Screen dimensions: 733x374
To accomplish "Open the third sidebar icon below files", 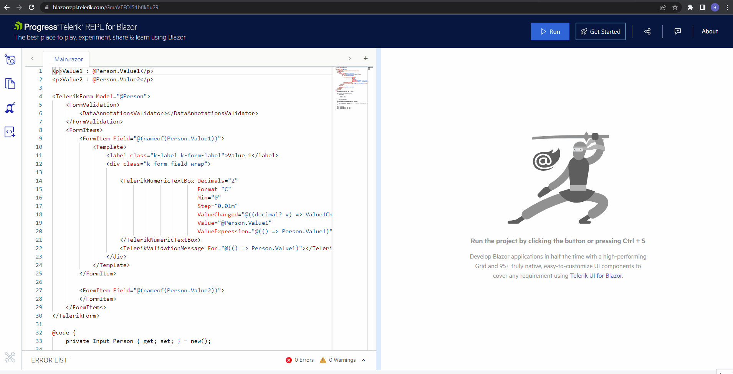I will pos(10,108).
